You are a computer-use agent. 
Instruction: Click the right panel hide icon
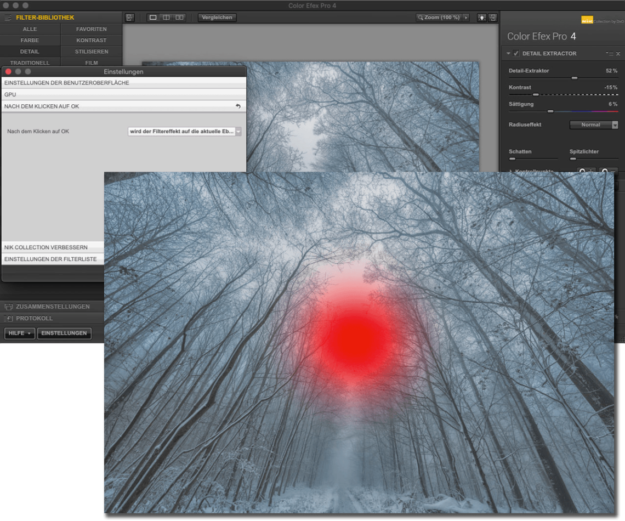click(x=492, y=18)
